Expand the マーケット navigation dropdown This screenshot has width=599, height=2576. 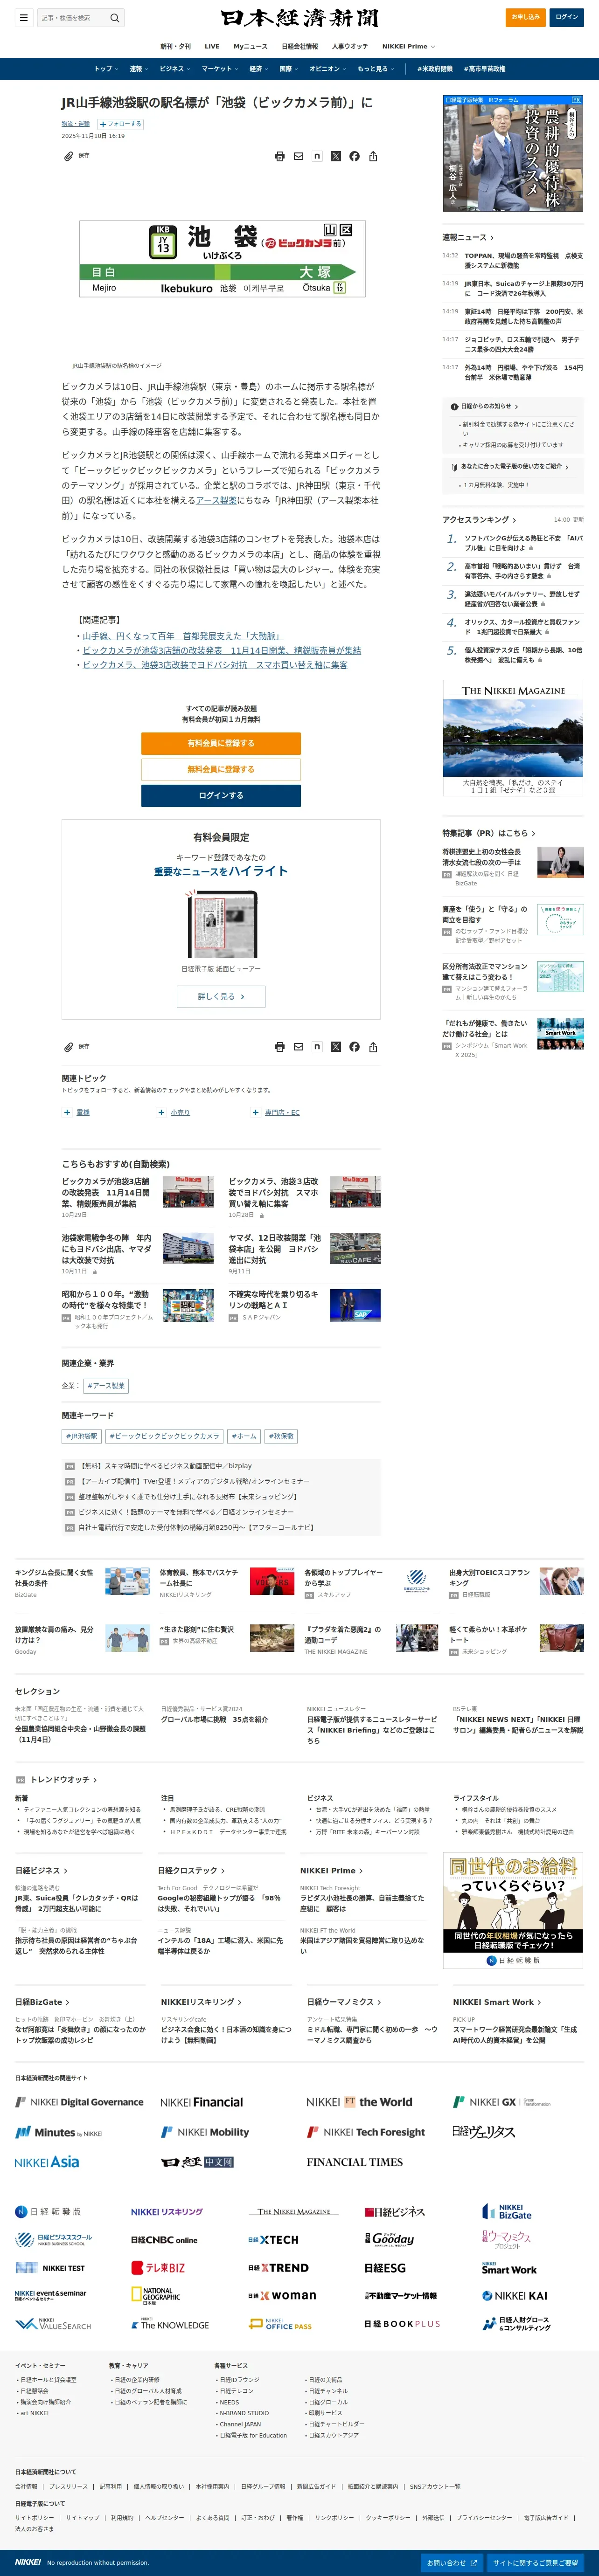[220, 69]
